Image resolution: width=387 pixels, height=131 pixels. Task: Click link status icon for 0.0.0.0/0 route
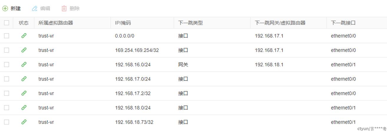[x=24, y=36]
